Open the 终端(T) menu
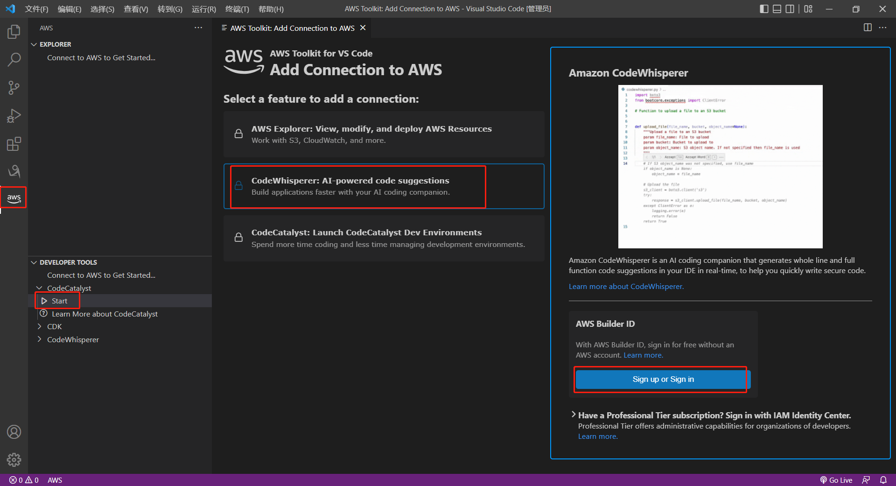The height and width of the screenshot is (486, 896). click(x=237, y=9)
